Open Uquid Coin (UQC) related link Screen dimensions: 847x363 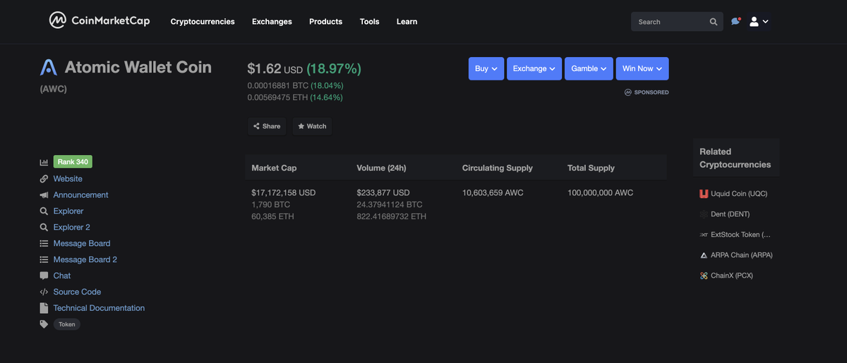[x=739, y=194]
